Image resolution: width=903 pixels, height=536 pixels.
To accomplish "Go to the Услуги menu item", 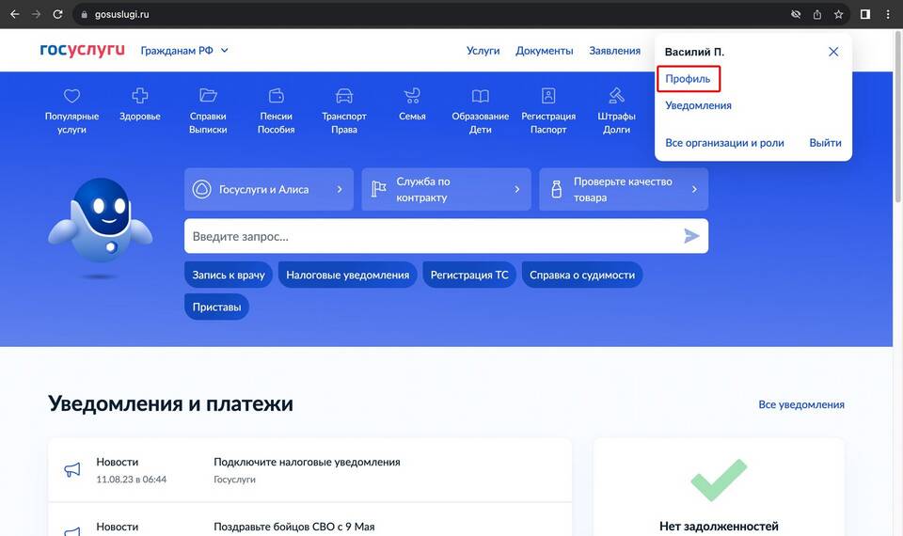I will [483, 51].
